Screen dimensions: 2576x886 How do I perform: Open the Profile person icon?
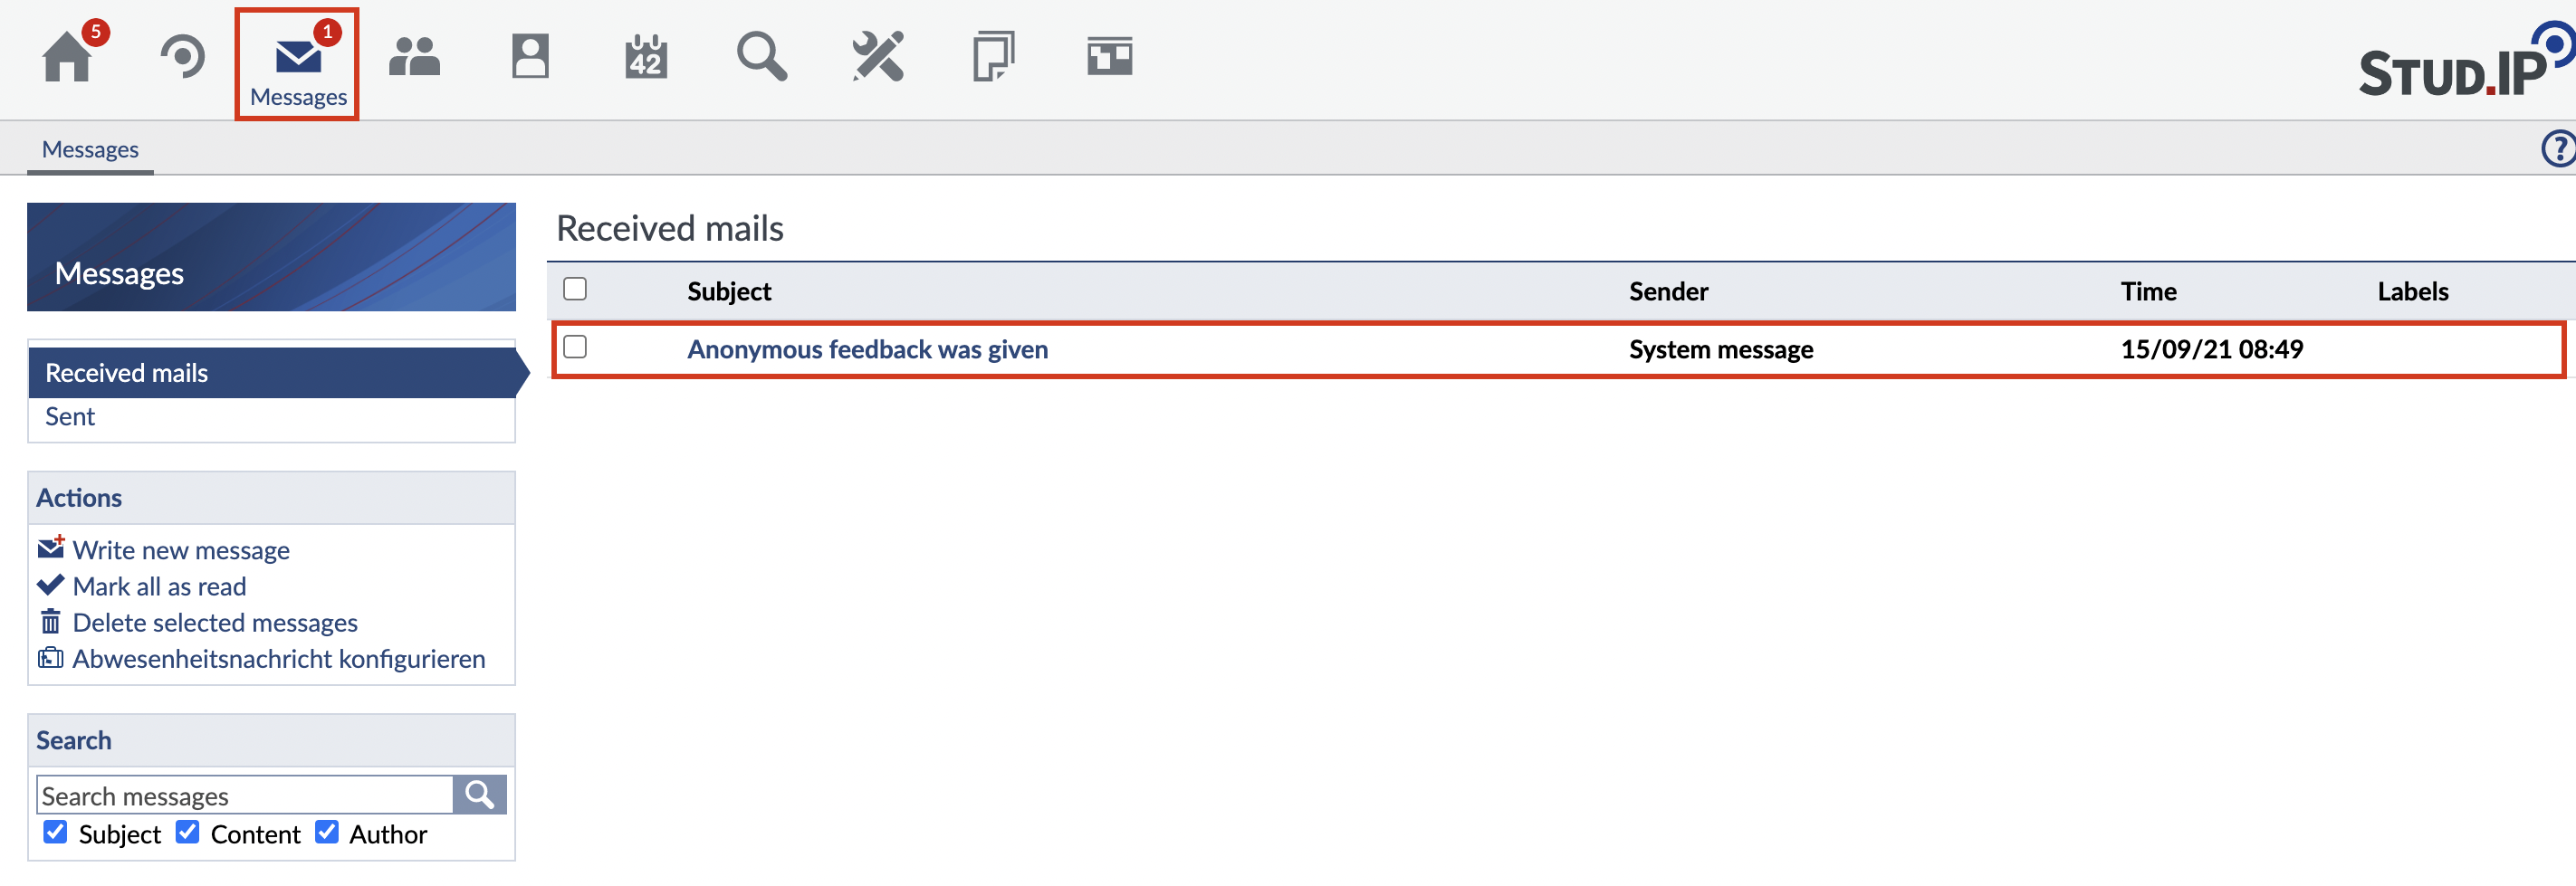(x=530, y=57)
